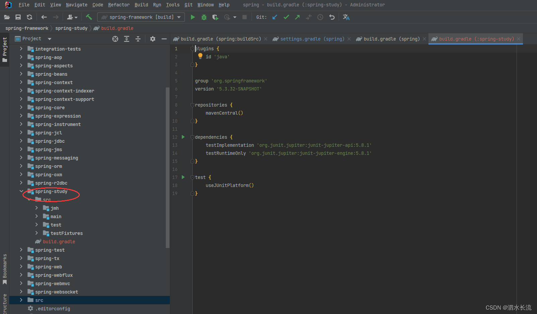Open the Navigate menu

click(76, 5)
